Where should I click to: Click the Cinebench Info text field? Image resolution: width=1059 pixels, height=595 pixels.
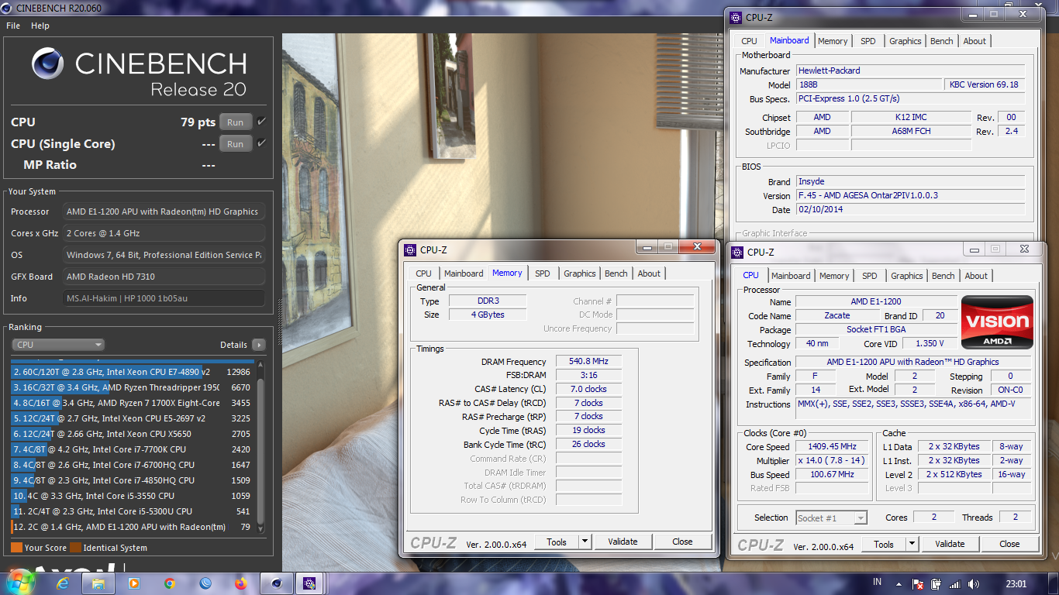coord(164,298)
